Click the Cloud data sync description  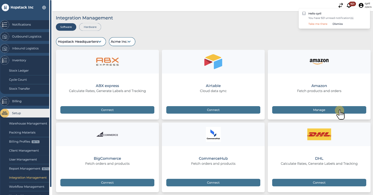213,91
